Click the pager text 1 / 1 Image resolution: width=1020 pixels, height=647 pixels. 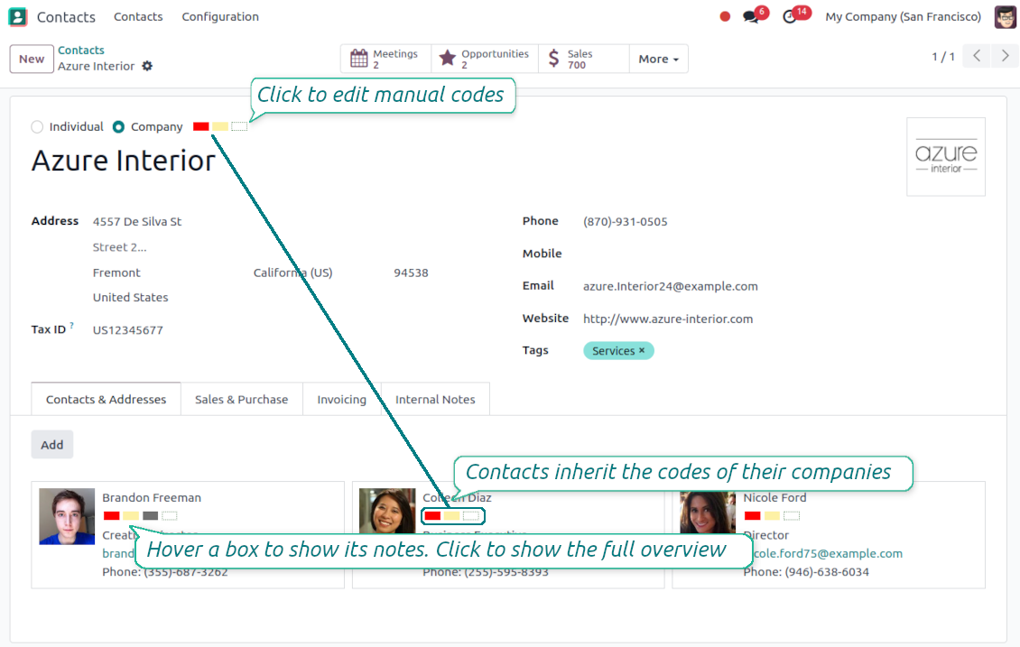[x=942, y=57]
